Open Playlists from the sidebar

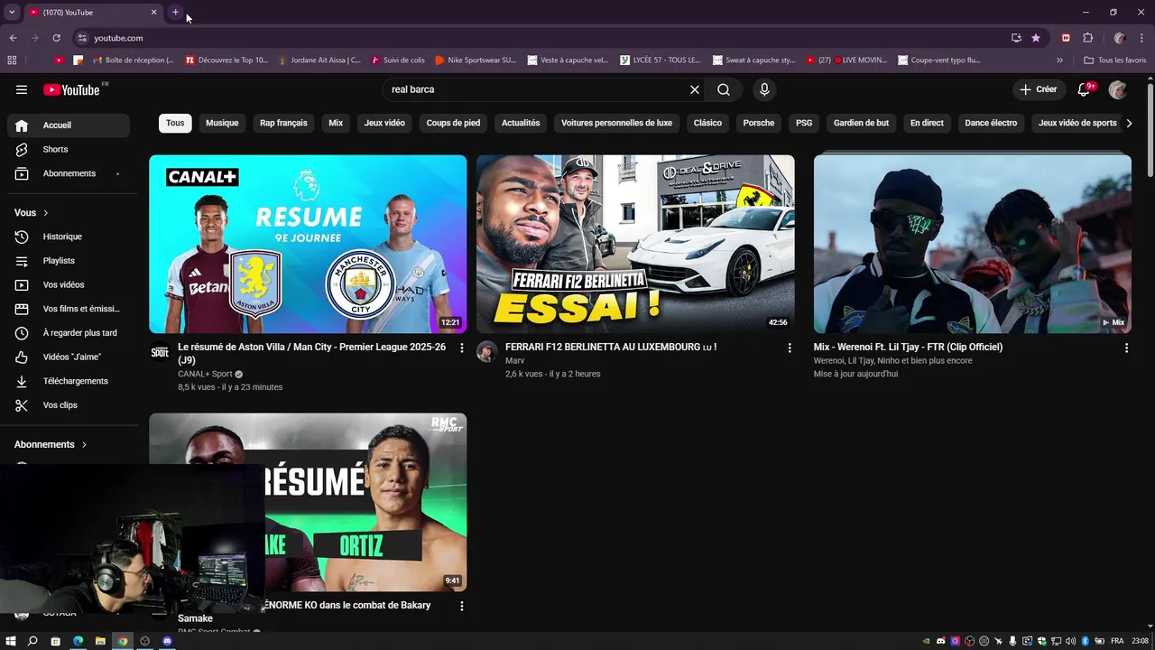(x=69, y=261)
